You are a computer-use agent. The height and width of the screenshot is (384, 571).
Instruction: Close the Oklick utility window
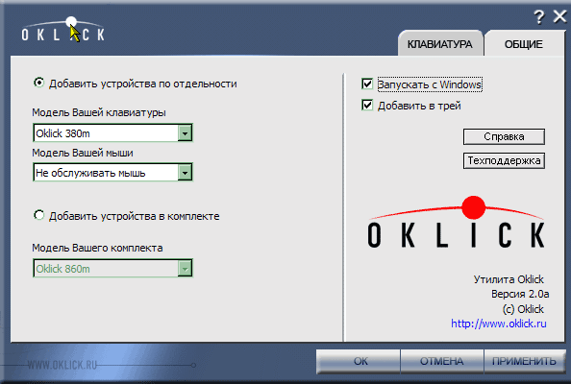point(560,16)
